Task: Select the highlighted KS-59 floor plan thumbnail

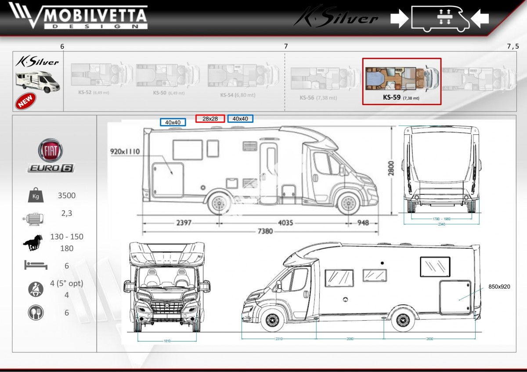Action: 402,78
